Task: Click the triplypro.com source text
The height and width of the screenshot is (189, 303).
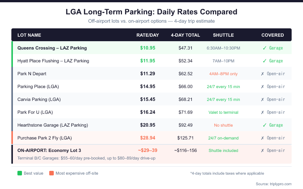Action: (x=273, y=184)
